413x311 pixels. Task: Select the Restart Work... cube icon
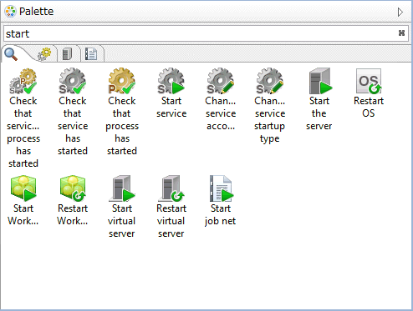pyautogui.click(x=73, y=188)
